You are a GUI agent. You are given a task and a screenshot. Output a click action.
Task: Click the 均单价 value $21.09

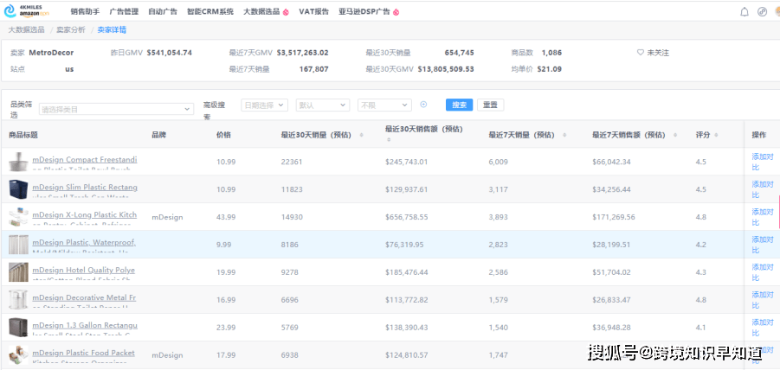[x=550, y=69]
